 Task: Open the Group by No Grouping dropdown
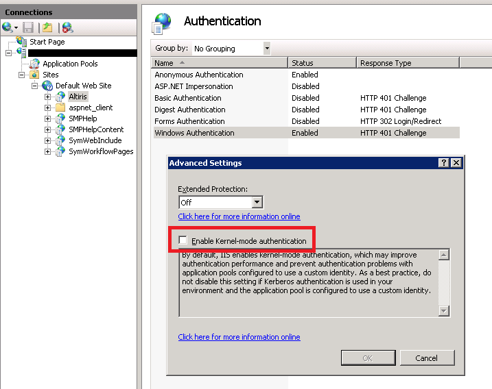click(267, 48)
